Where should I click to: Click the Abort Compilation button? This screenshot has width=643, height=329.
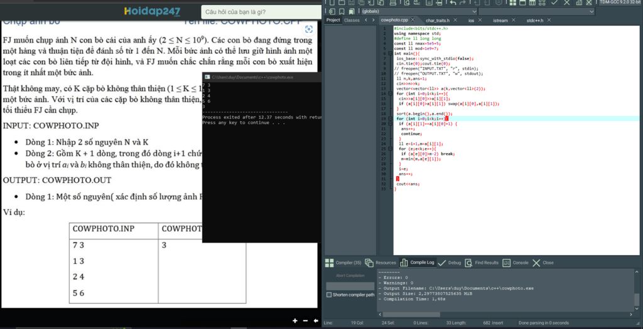pos(350,275)
